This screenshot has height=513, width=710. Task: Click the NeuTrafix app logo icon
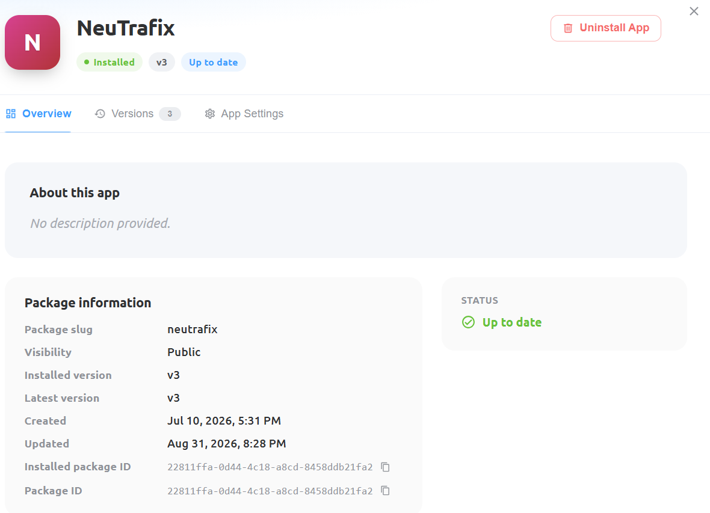32,43
